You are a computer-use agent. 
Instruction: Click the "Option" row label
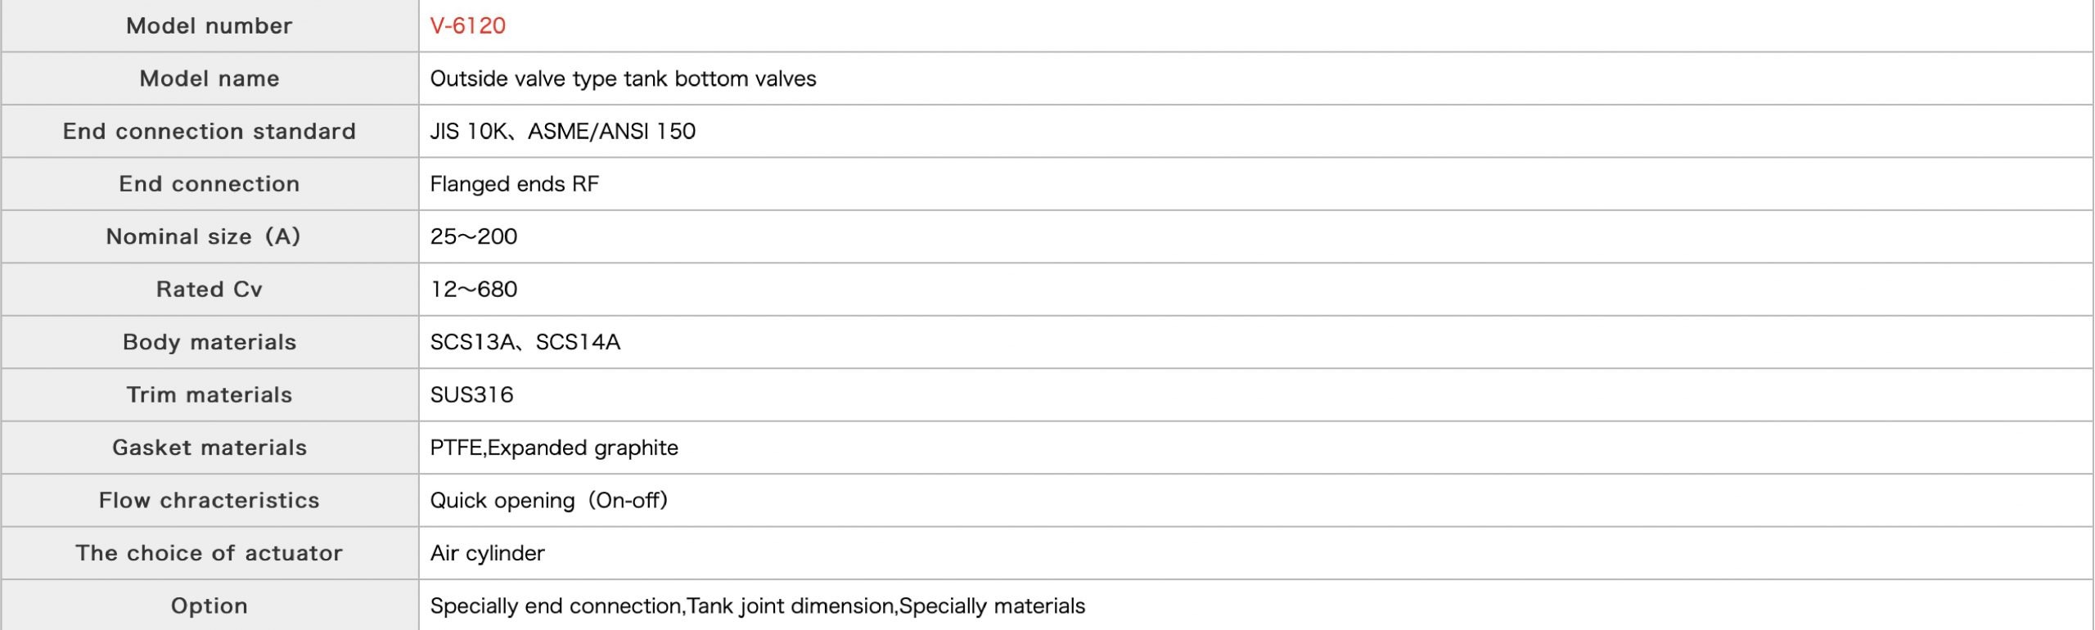tap(209, 606)
